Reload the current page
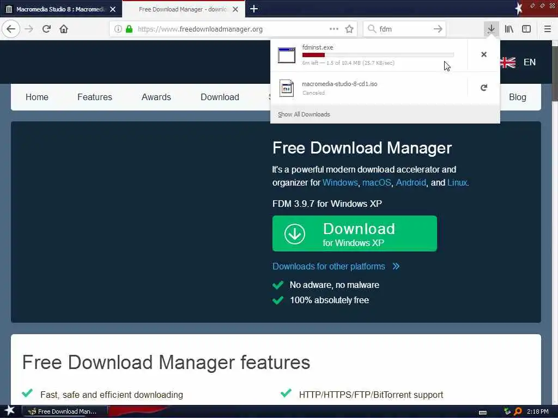The width and height of the screenshot is (558, 418). coord(46,29)
